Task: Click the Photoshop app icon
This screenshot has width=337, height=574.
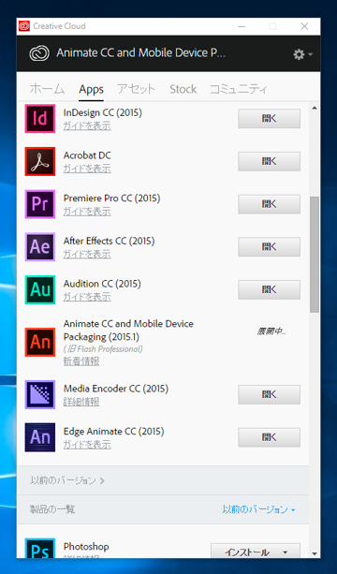Action: click(x=40, y=548)
